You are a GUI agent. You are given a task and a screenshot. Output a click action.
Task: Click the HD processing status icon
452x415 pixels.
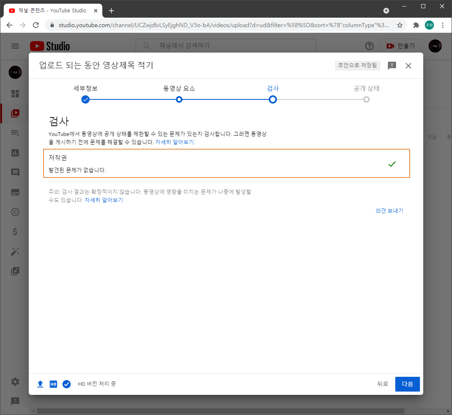[53, 384]
